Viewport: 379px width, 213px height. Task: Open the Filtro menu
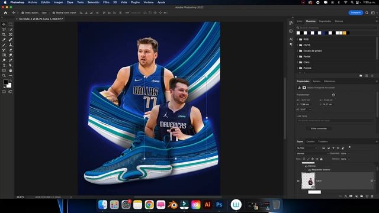point(106,2)
